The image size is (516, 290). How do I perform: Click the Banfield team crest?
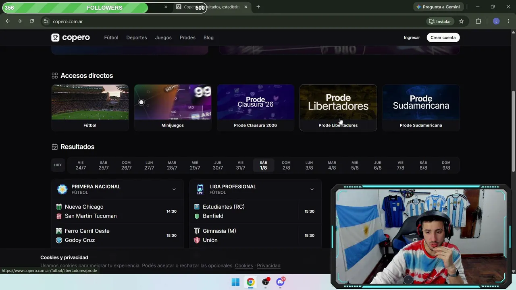(197, 216)
